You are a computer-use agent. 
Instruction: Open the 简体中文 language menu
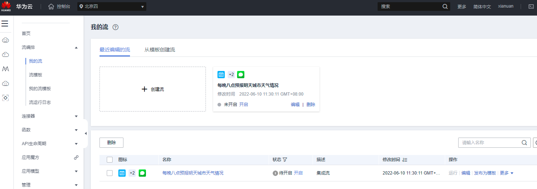(482, 7)
